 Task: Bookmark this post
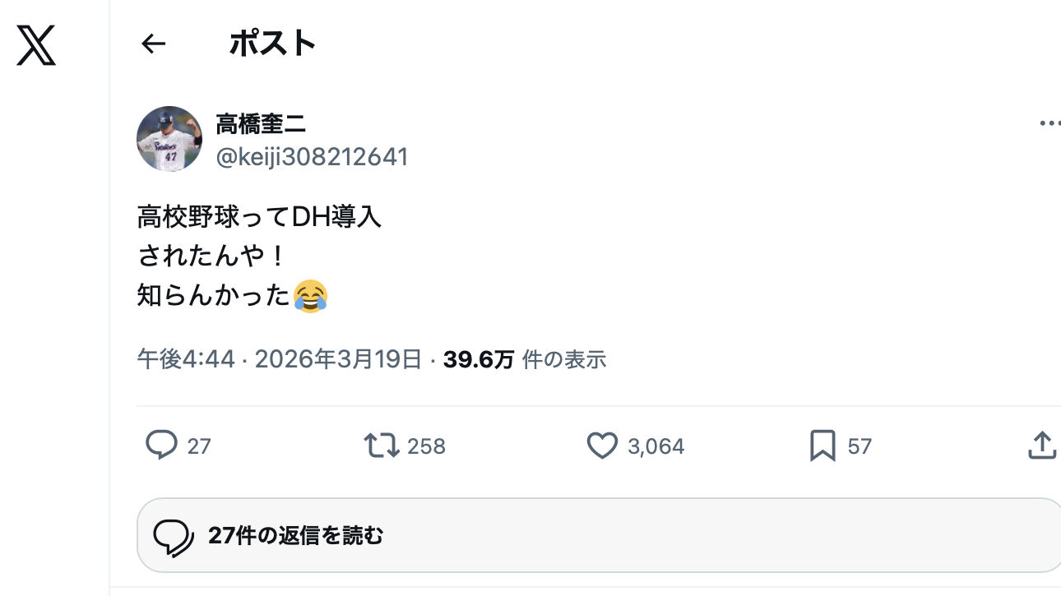click(822, 446)
